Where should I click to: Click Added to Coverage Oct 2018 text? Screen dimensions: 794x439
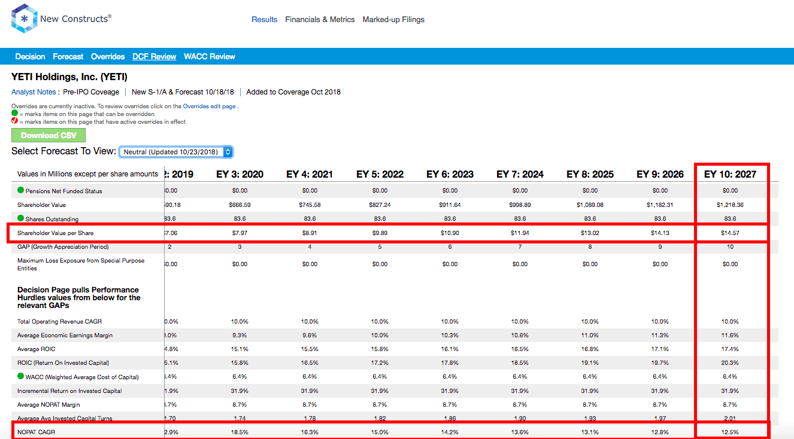(x=293, y=92)
